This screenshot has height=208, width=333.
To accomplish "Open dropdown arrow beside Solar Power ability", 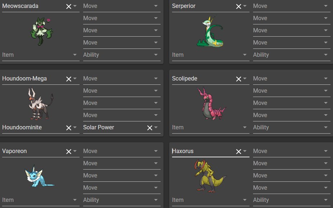I will [x=156, y=127].
